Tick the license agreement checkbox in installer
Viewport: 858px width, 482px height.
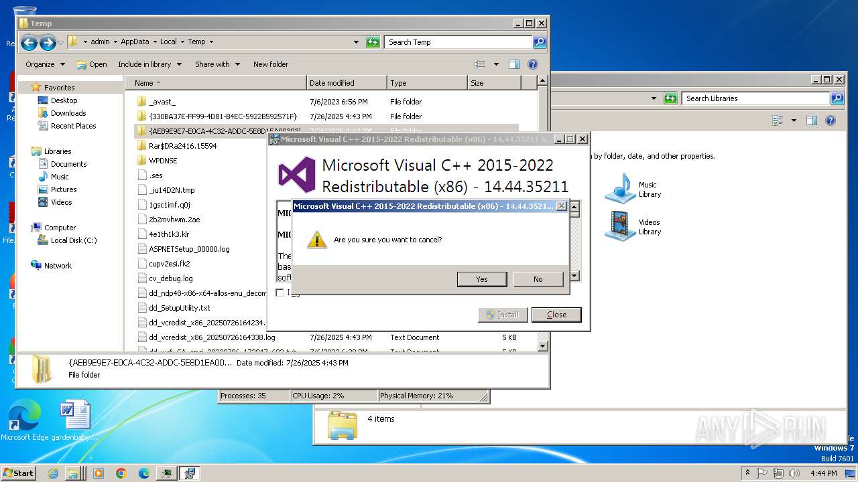280,293
